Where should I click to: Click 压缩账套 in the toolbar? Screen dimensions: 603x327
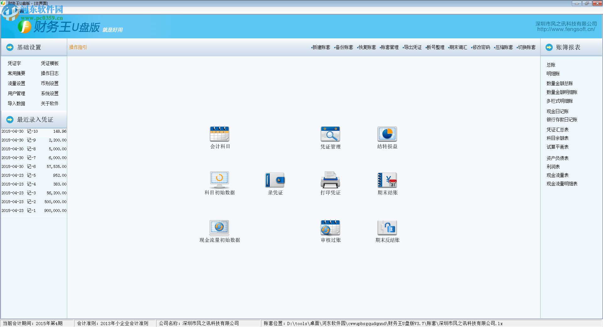click(503, 47)
